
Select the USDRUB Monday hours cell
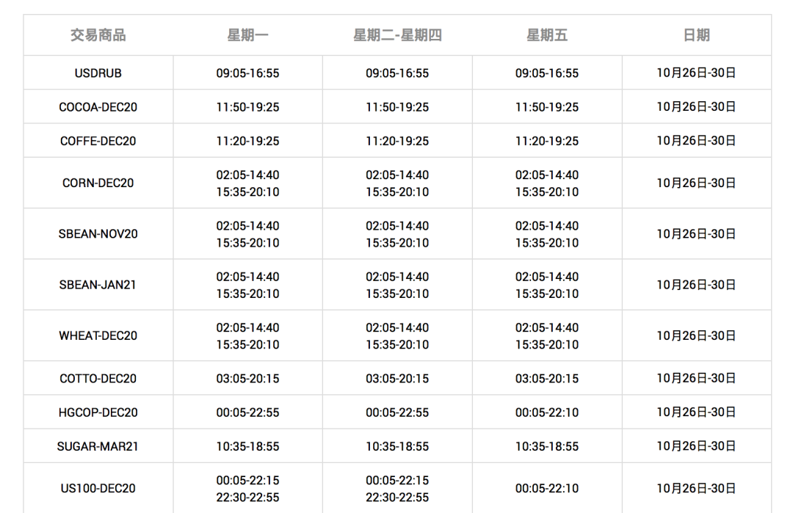(x=247, y=73)
